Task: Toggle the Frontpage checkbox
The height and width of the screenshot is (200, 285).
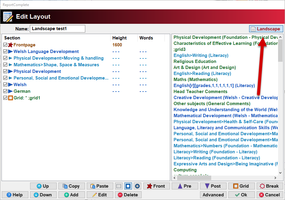Action: 5,45
